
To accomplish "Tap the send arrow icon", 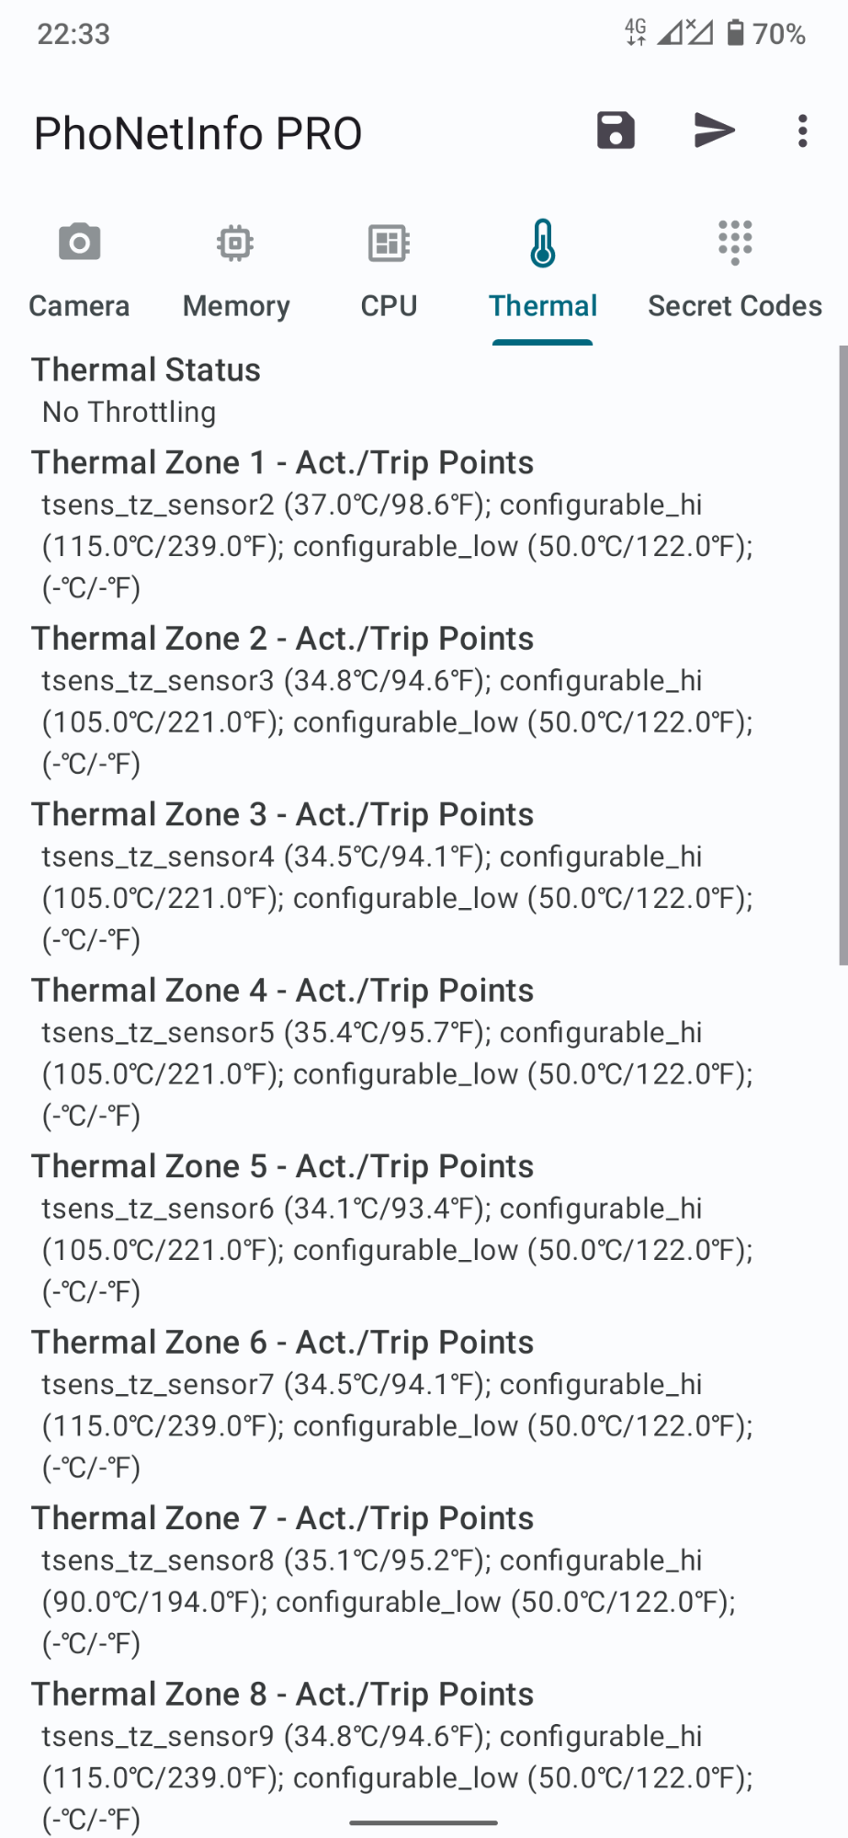I will tap(714, 130).
